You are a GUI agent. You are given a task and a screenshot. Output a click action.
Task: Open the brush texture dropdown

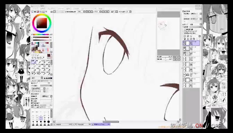pyautogui.click(x=44, y=91)
